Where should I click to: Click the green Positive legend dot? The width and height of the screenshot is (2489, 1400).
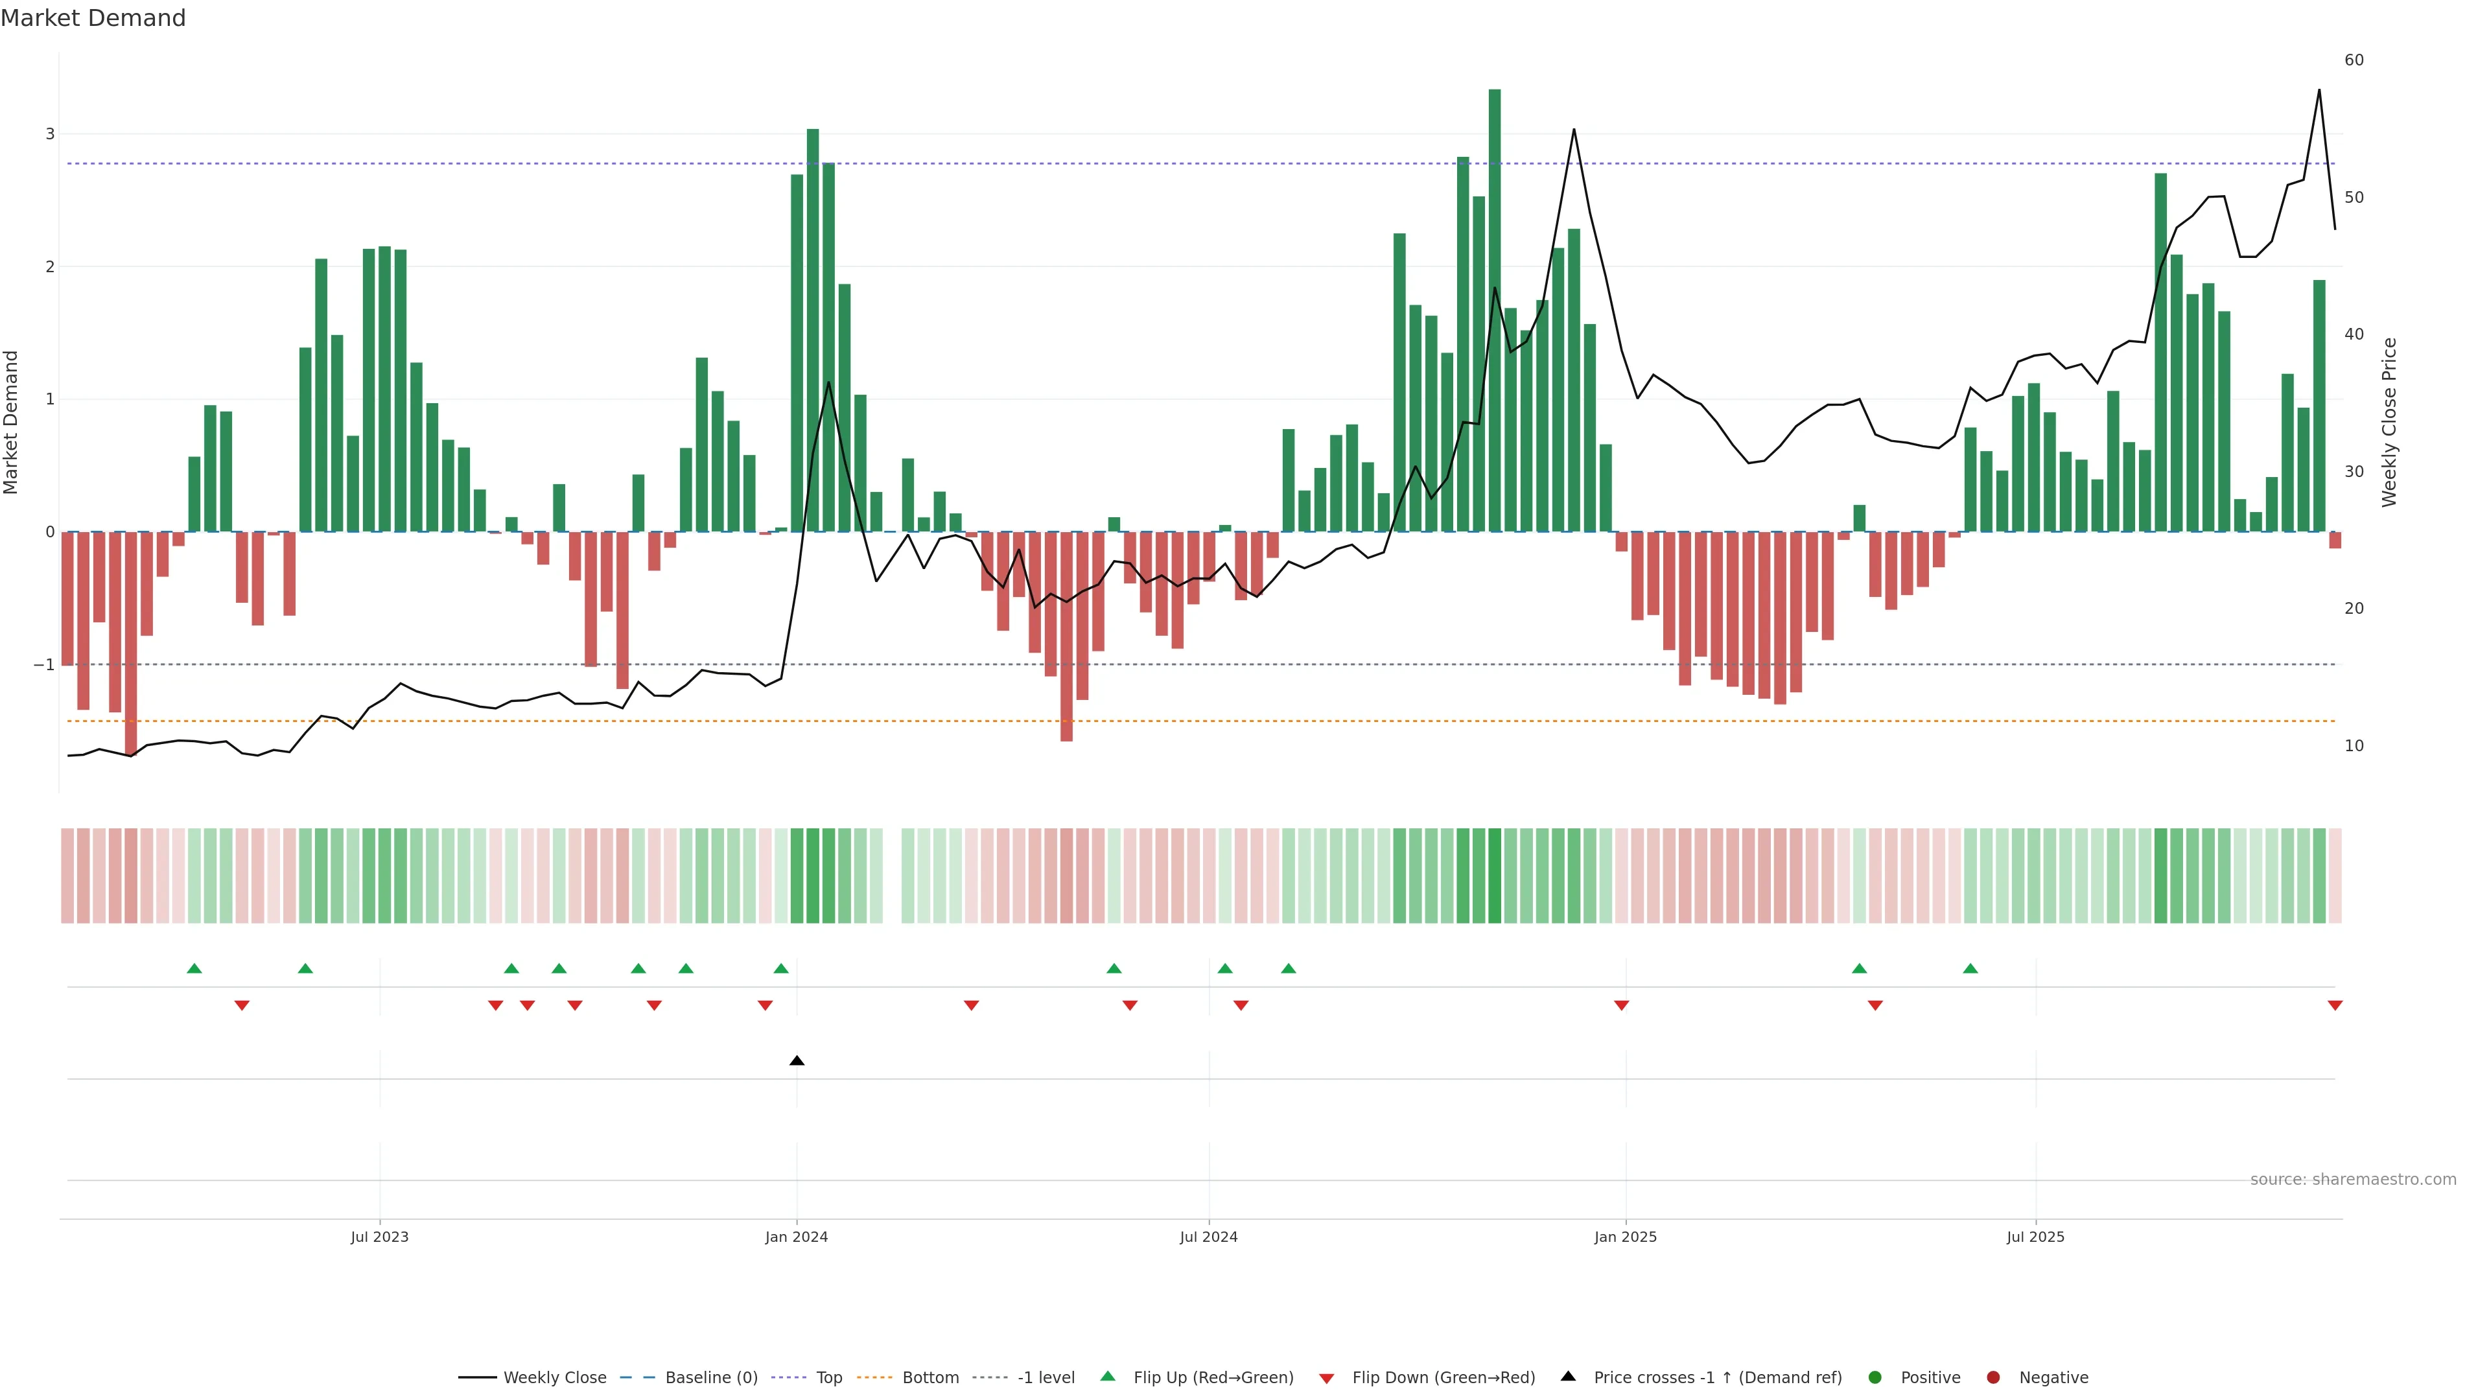tap(1875, 1377)
